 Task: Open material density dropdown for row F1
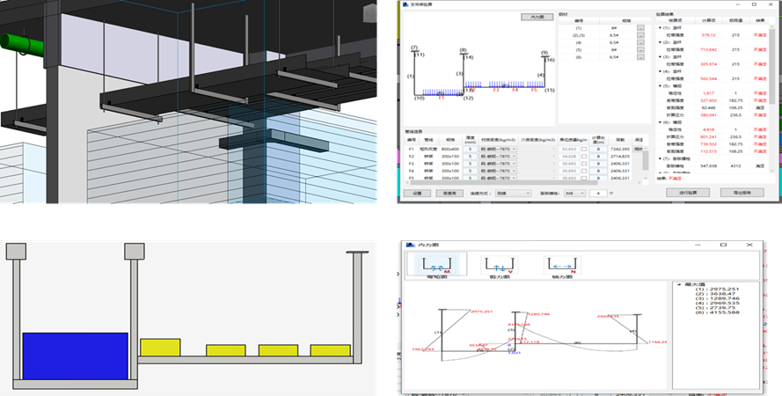tap(498, 149)
